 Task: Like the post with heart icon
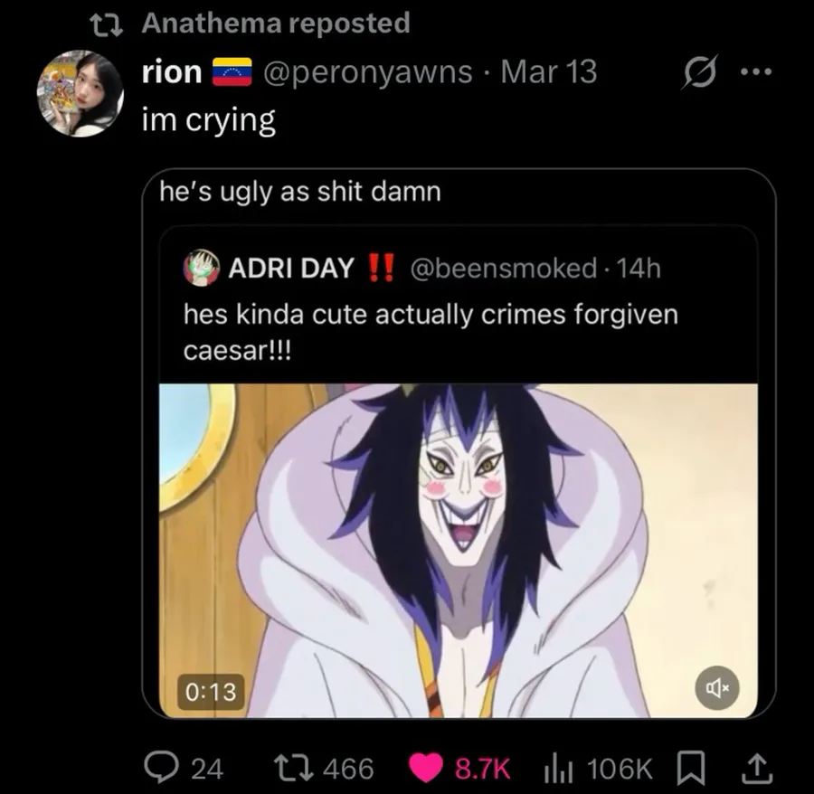(423, 768)
